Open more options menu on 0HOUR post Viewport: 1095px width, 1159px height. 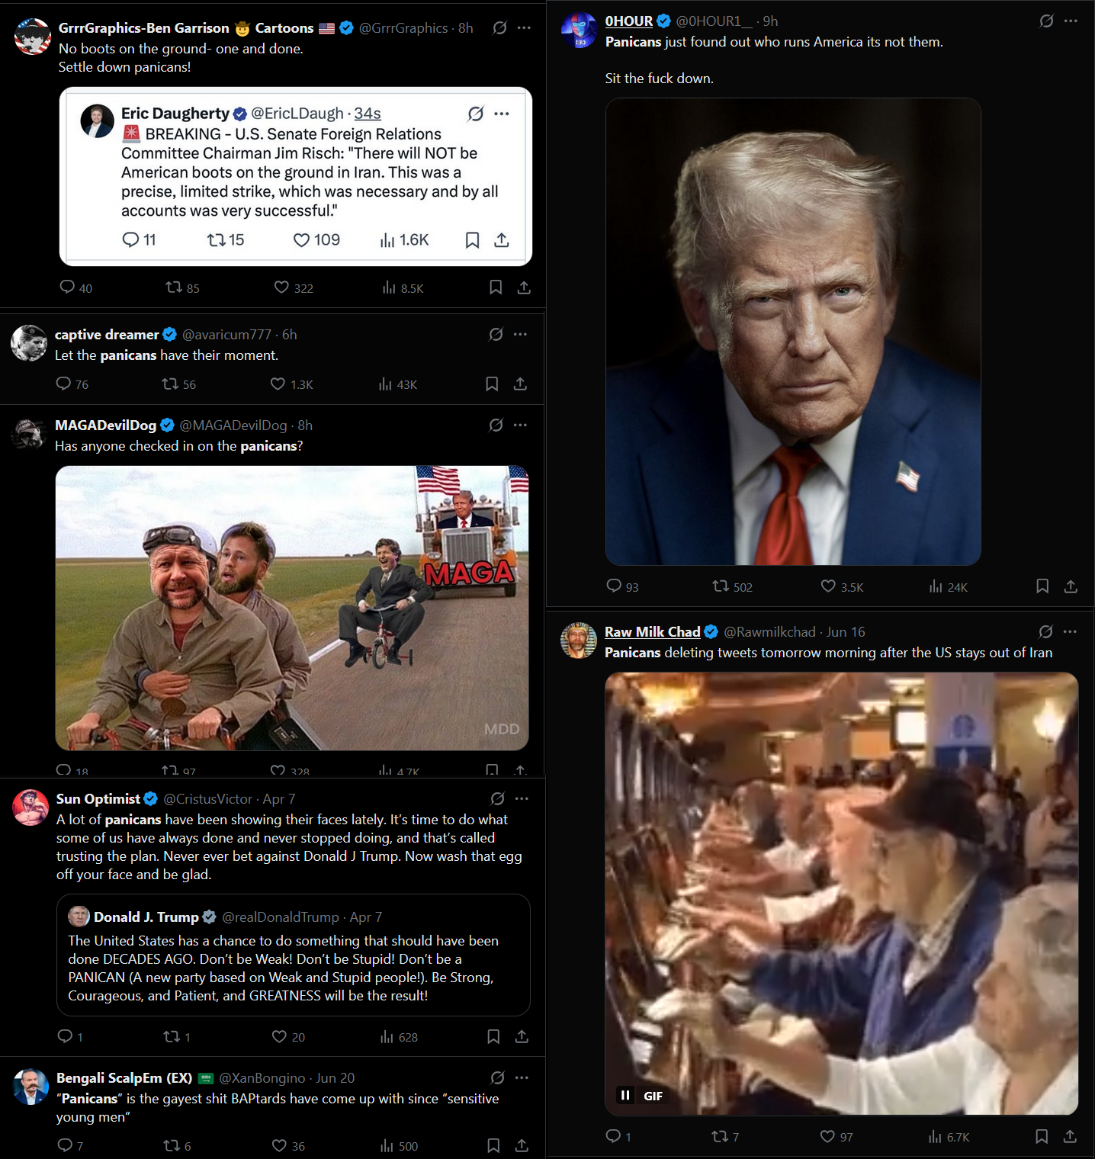pyautogui.click(x=1071, y=21)
